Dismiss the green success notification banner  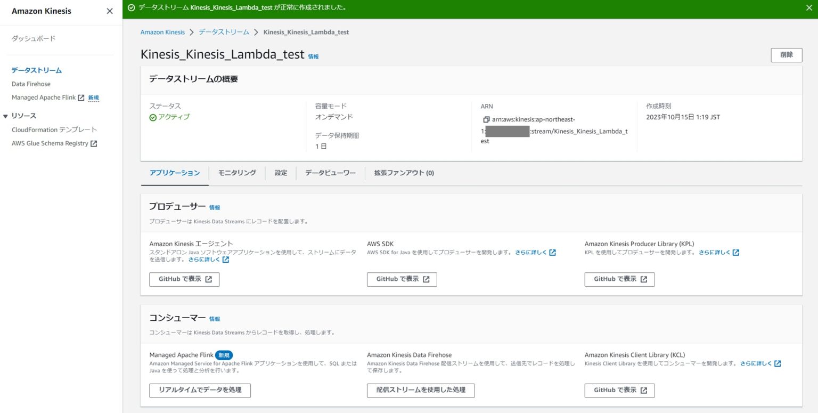click(x=809, y=8)
